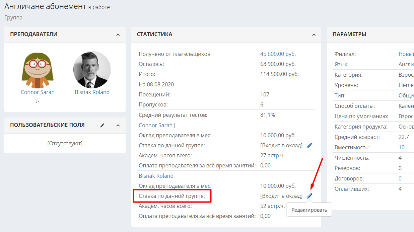Collapse the Пользовательские поля panel
414x232 pixels.
[x=118, y=125]
